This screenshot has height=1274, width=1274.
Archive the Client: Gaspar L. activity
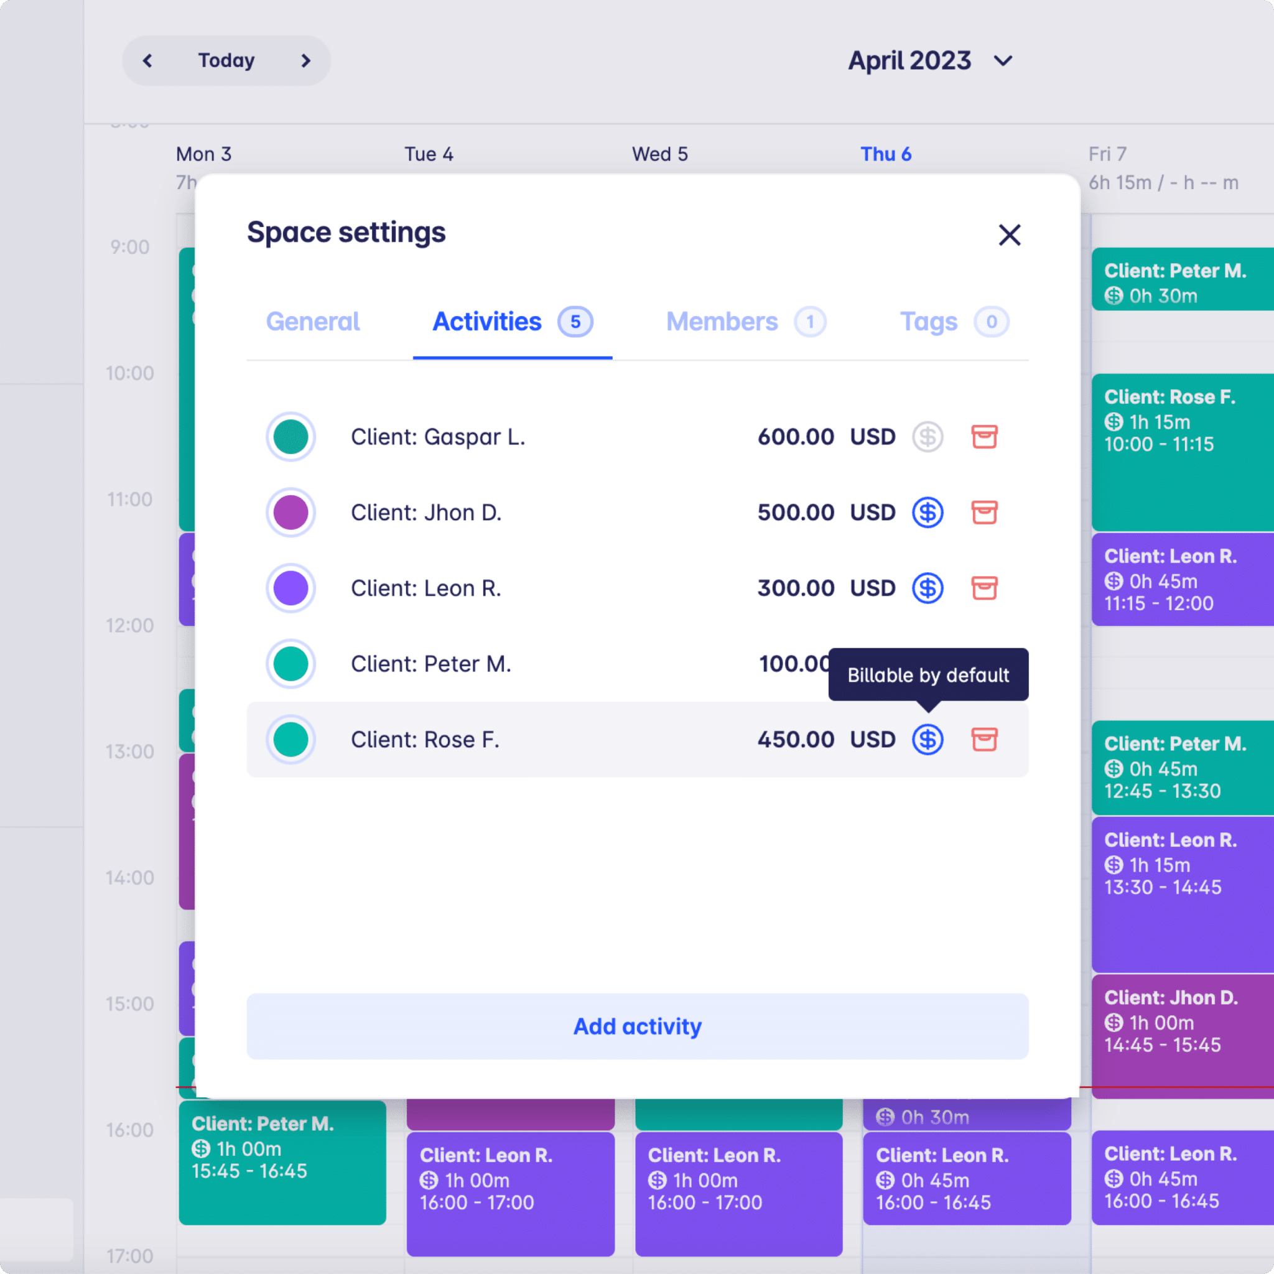[x=984, y=437]
